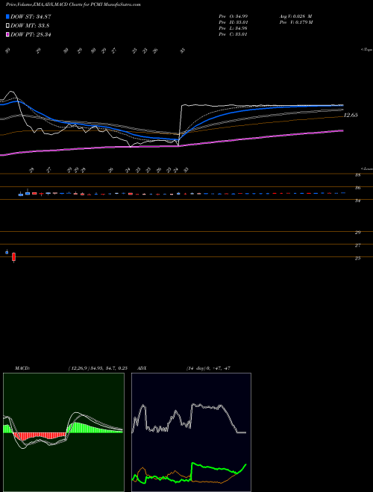Open the MACD histogram chart panel
Image resolution: width=373 pixels, height=492 pixels.
(x=63, y=432)
